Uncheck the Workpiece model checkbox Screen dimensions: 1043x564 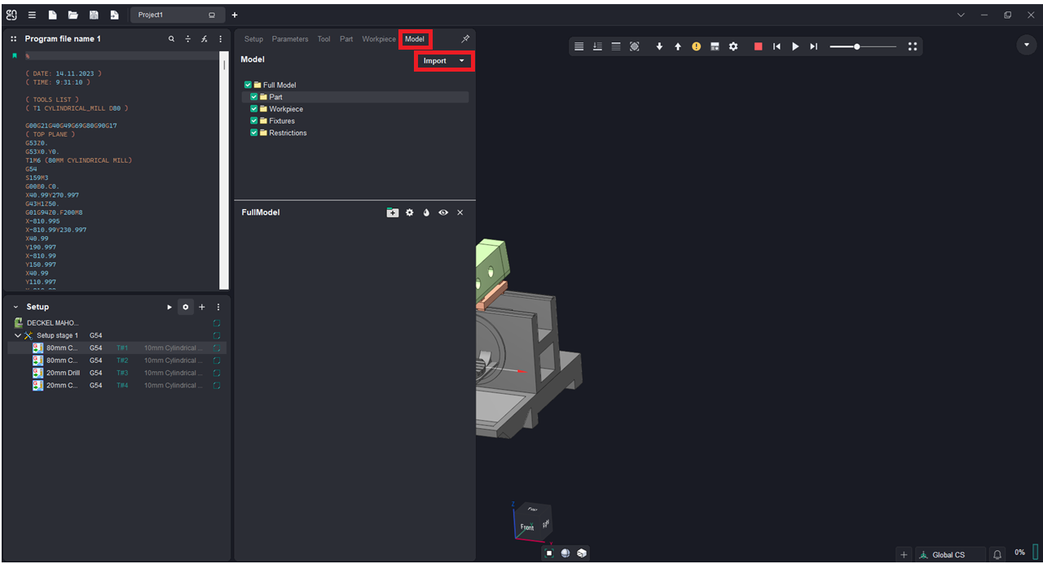click(254, 109)
